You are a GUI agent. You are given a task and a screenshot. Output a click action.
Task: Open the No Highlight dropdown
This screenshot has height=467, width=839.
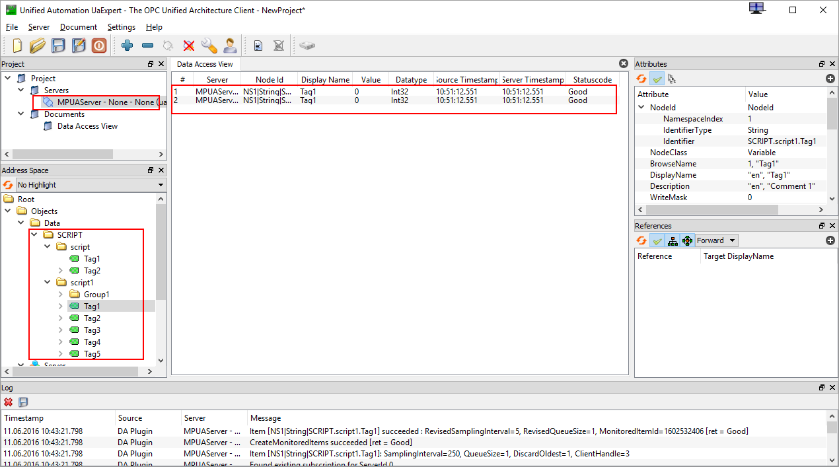91,185
